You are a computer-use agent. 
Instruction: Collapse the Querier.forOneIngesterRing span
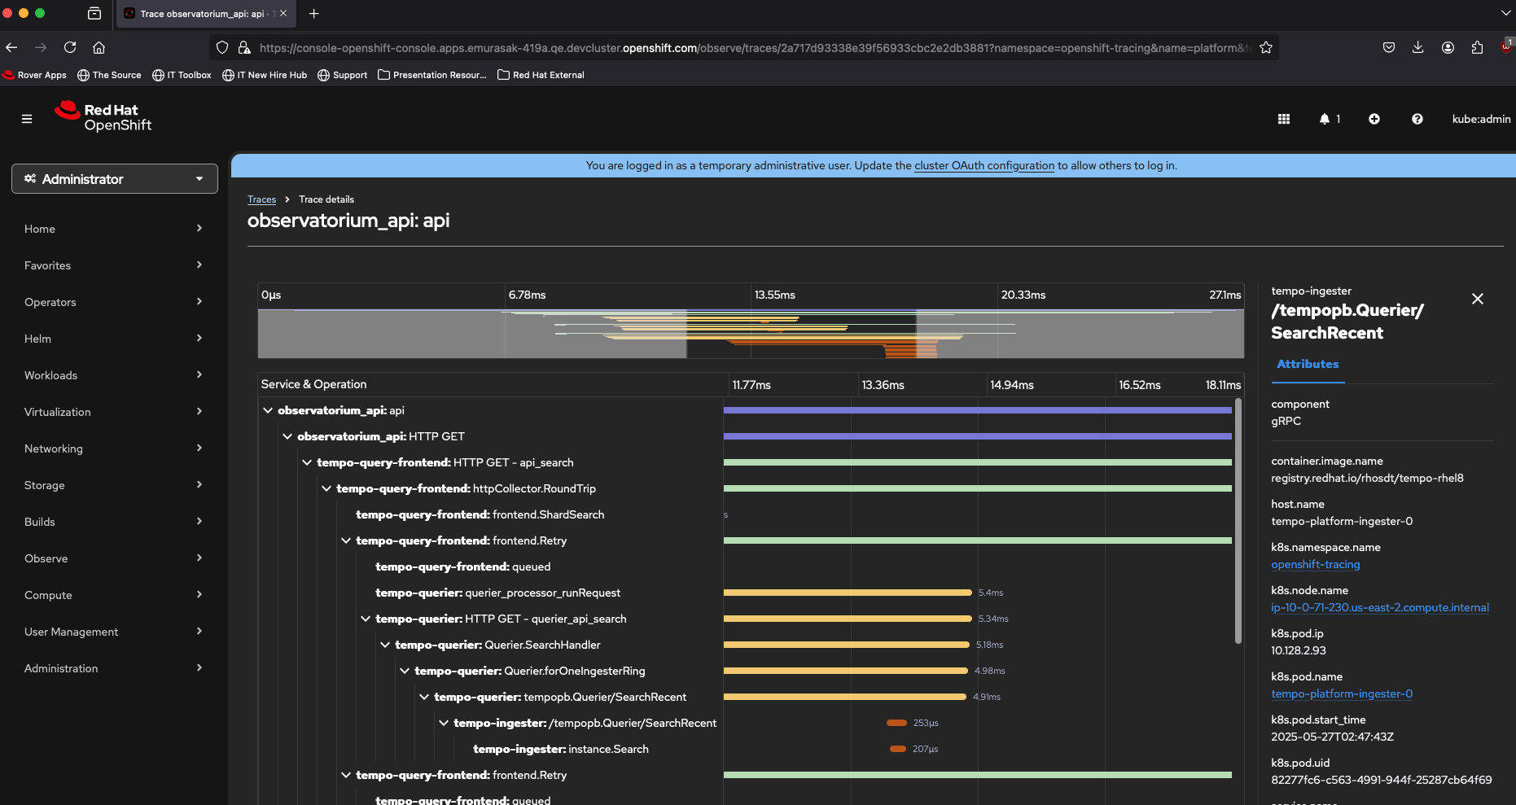click(405, 671)
